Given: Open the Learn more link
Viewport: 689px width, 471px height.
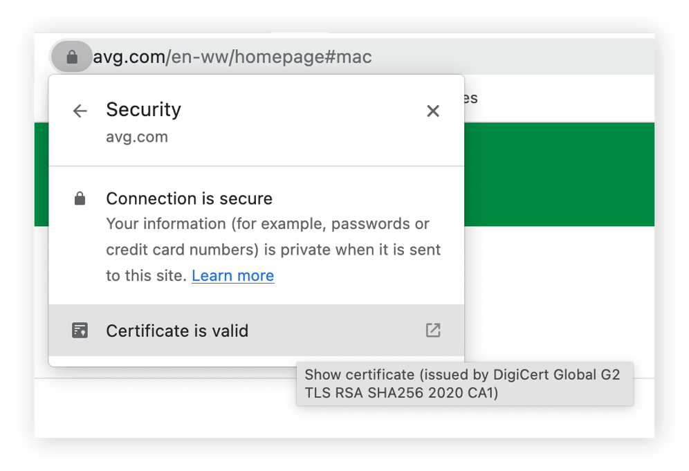Looking at the screenshot, I should click(x=232, y=275).
